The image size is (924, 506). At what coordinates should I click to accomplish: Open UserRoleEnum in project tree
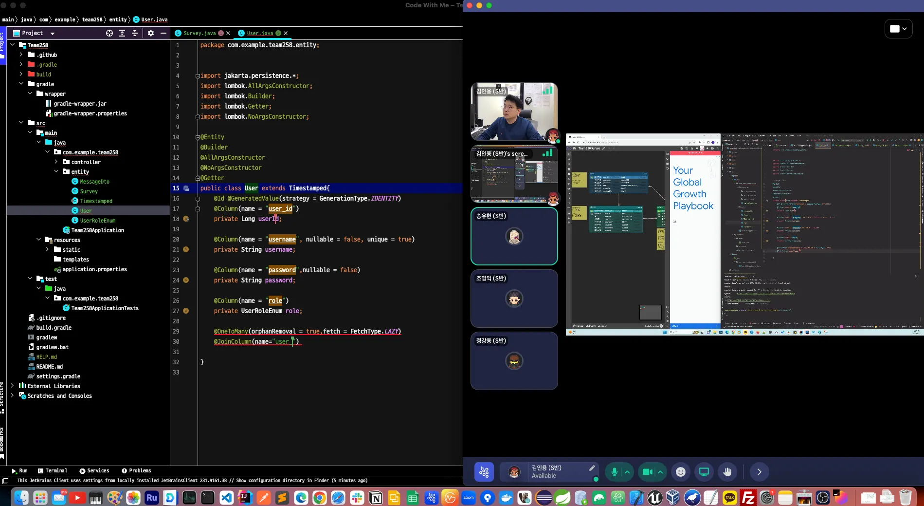(x=98, y=221)
